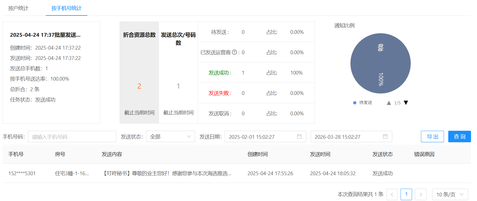The image size is (477, 201).
Task: Click chart legend next page down arrow
Action: pos(406,103)
